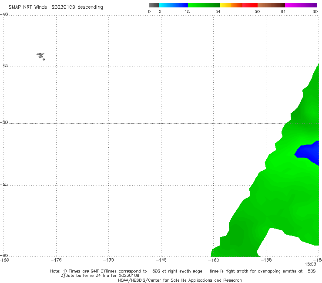Screen dimensions: 322x283
Task: Click the magenta-purple segment of the color bar
Action: click(301, 5)
